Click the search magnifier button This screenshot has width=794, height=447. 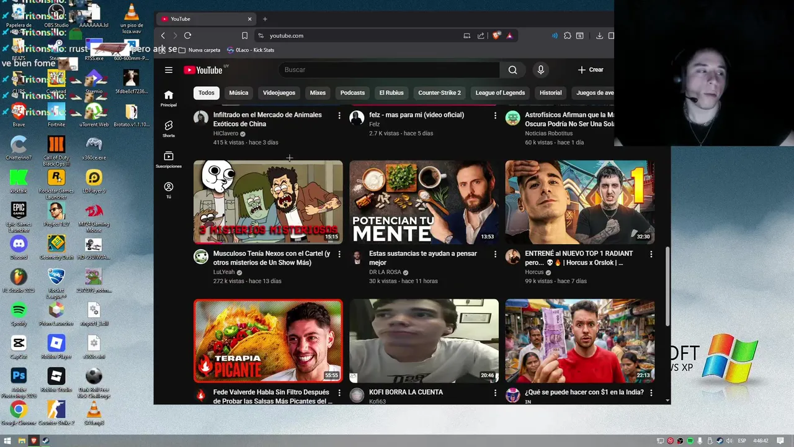click(x=512, y=70)
